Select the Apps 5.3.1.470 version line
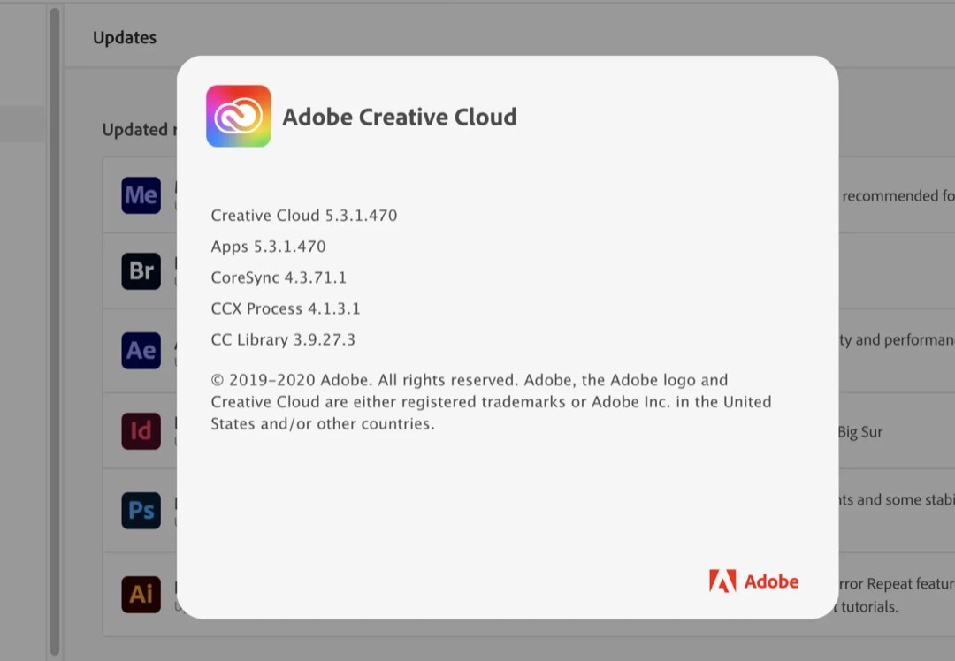955x661 pixels. [268, 247]
